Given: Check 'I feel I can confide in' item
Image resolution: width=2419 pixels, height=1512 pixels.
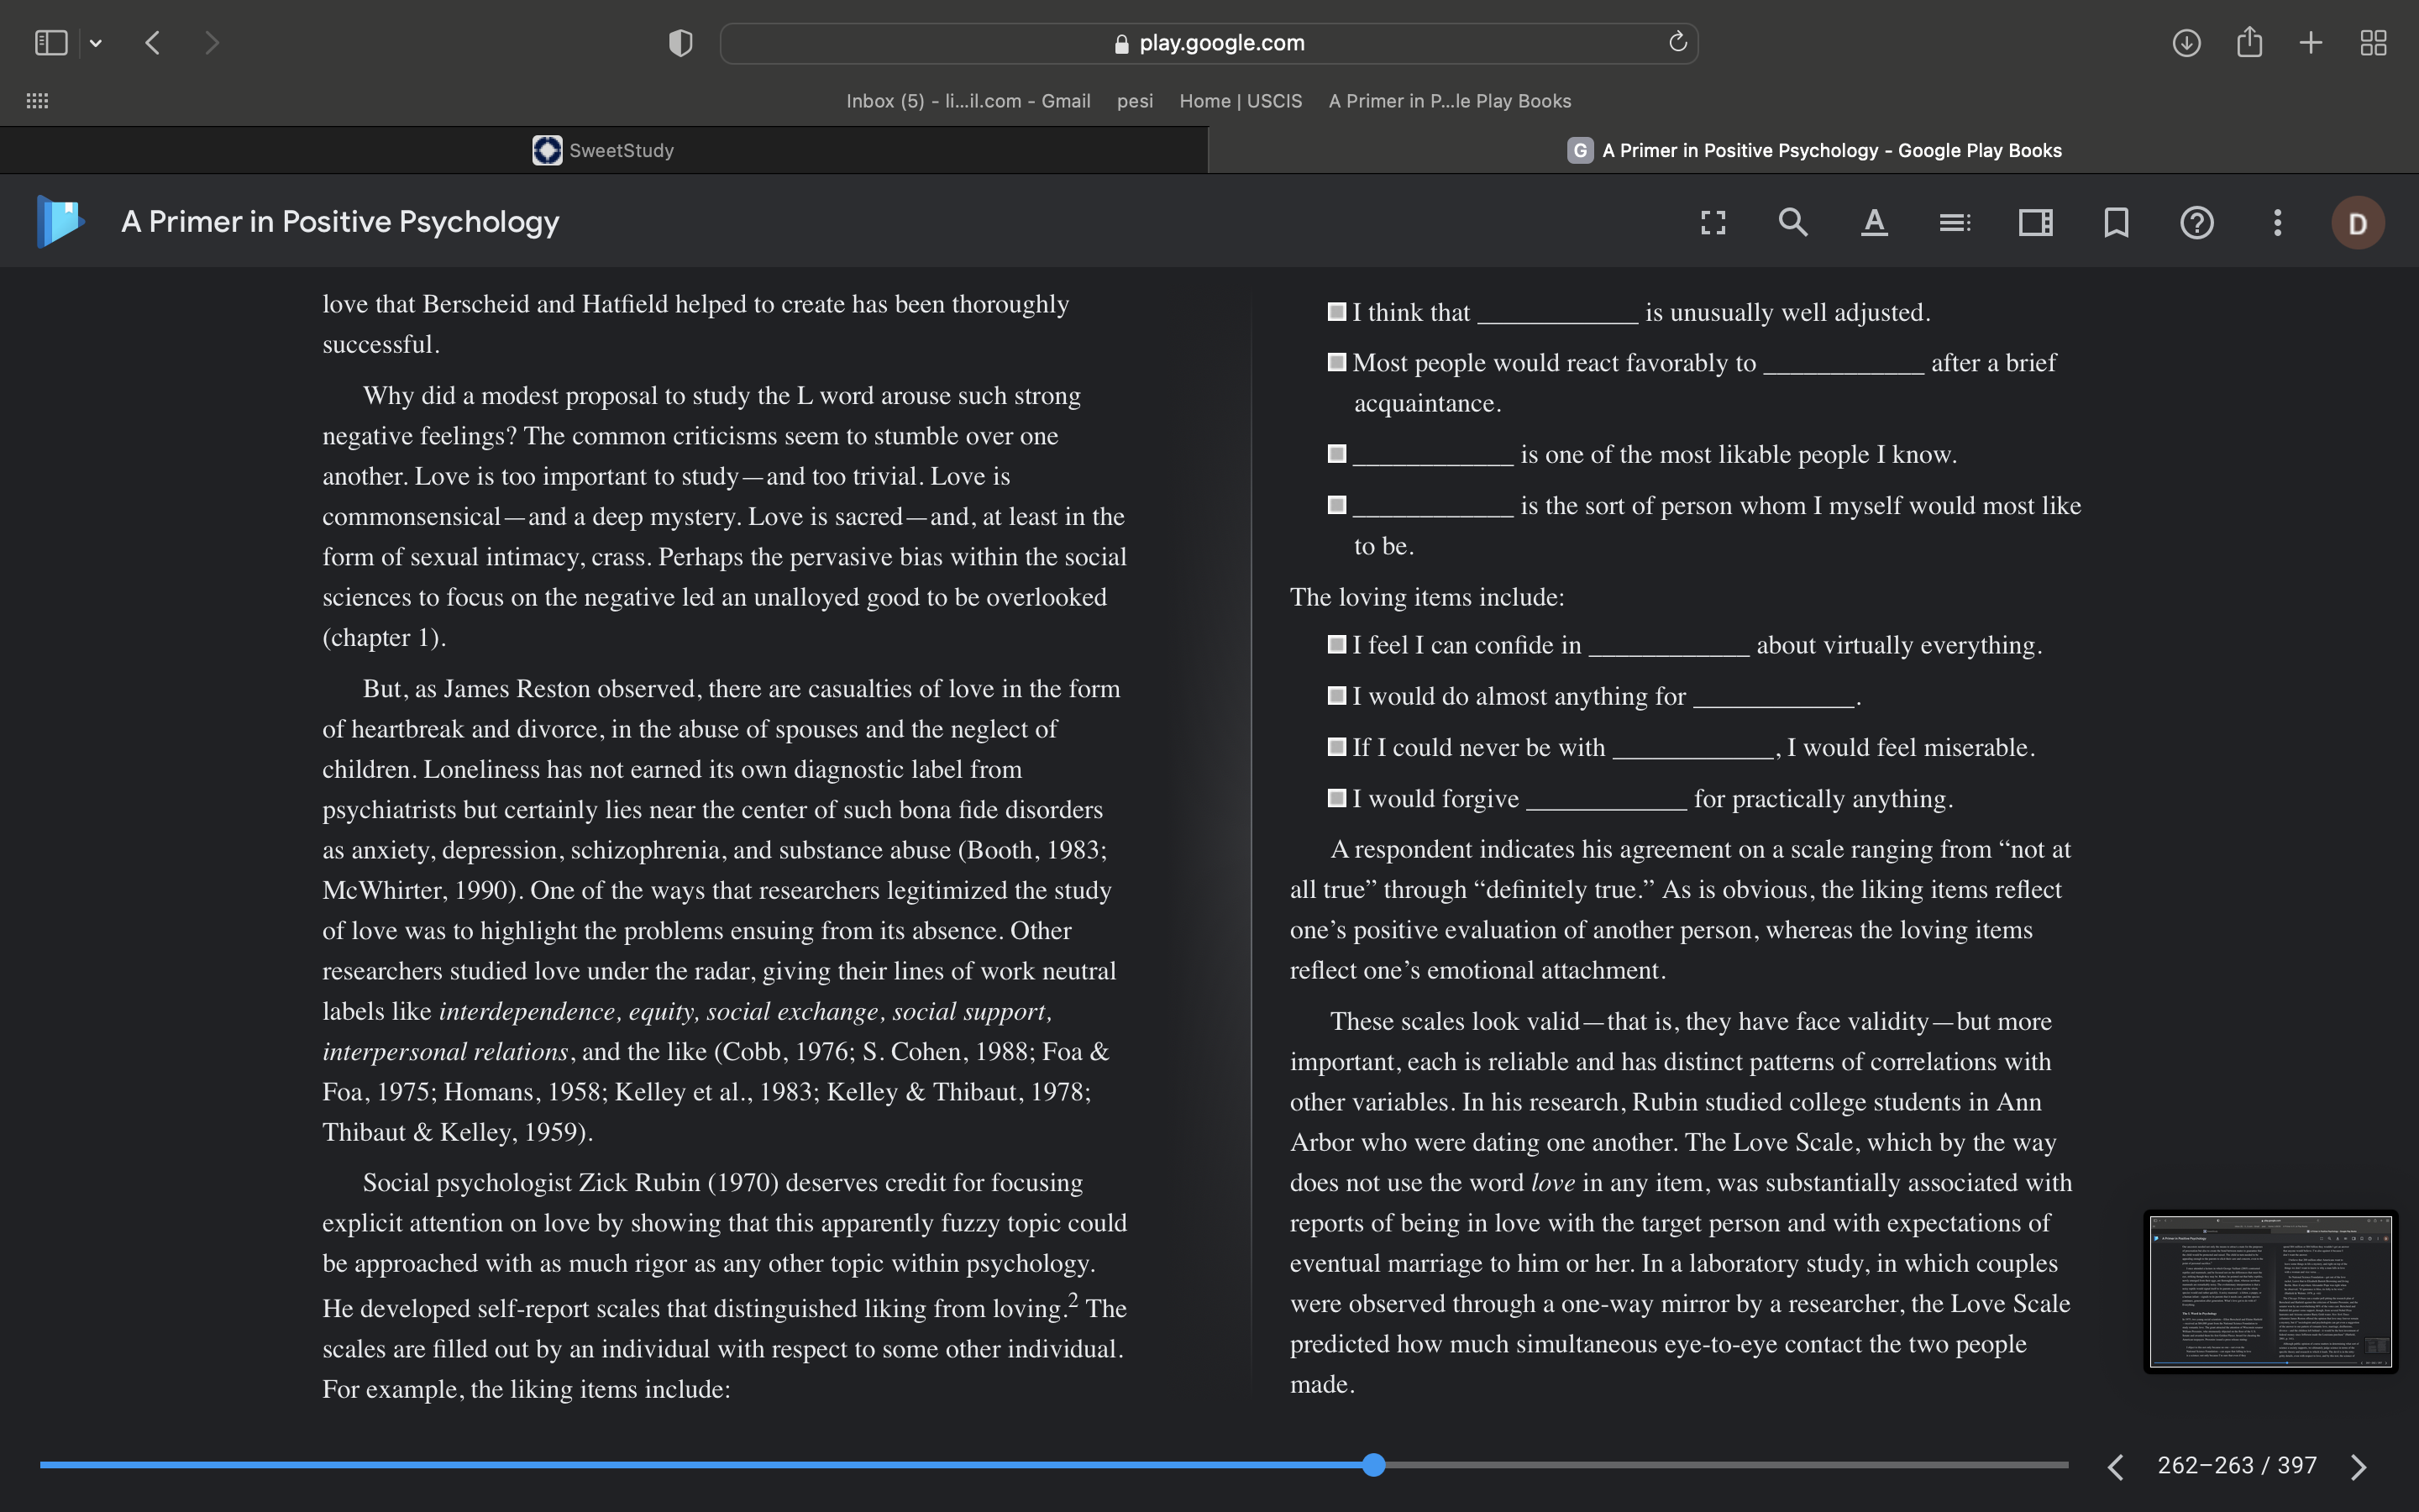Looking at the screenshot, I should (1336, 645).
